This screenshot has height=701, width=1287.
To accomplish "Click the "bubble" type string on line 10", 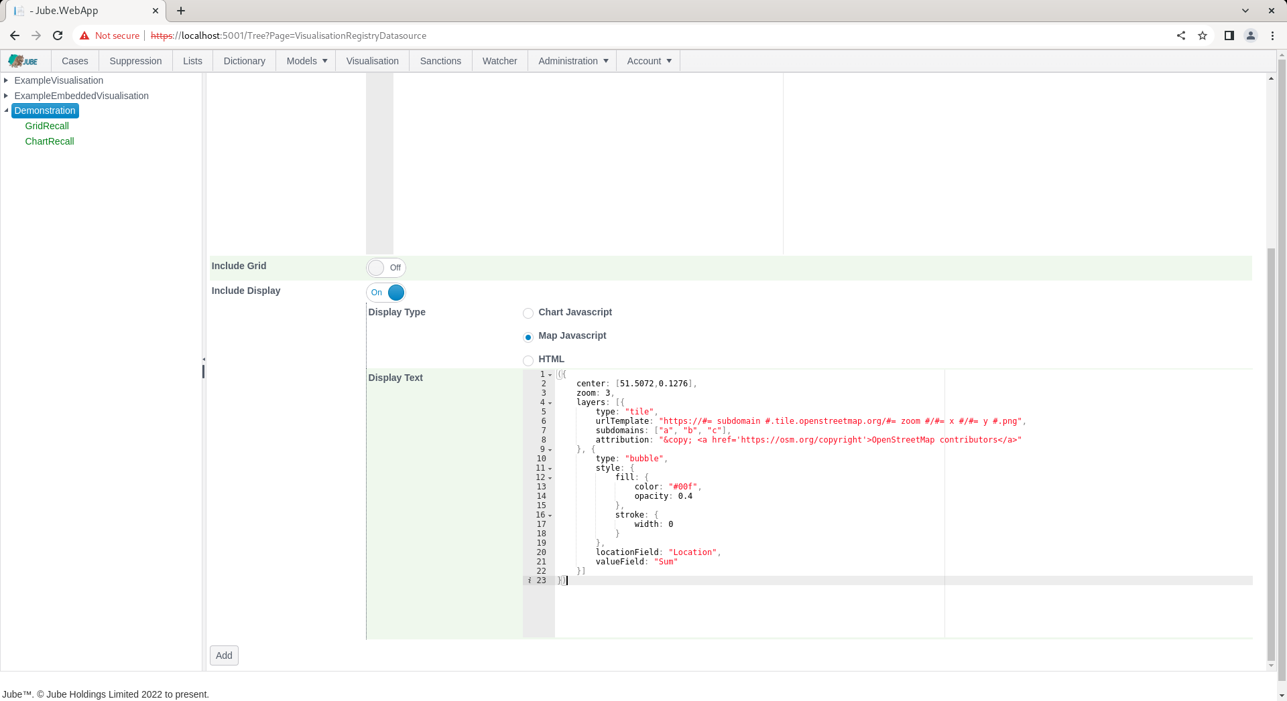I will click(x=644, y=459).
